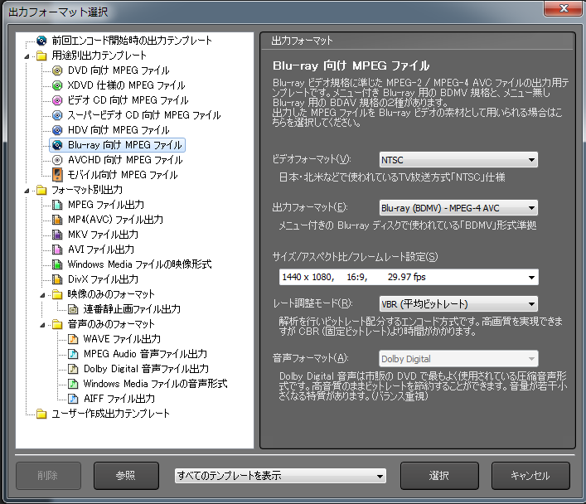Click the AIFF ファイル出力 audio icon
Screen dimensions: 586x504
tap(73, 399)
